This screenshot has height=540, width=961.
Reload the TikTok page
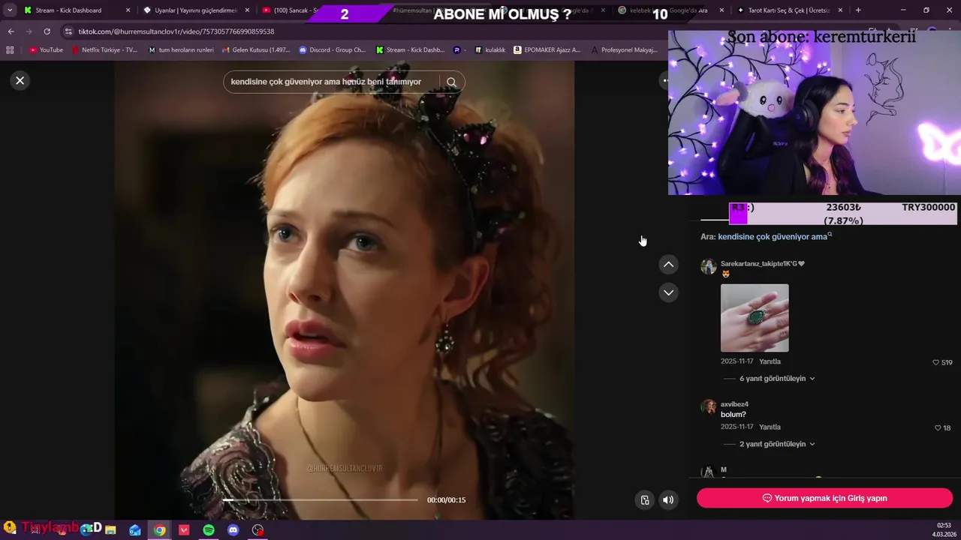(x=47, y=31)
